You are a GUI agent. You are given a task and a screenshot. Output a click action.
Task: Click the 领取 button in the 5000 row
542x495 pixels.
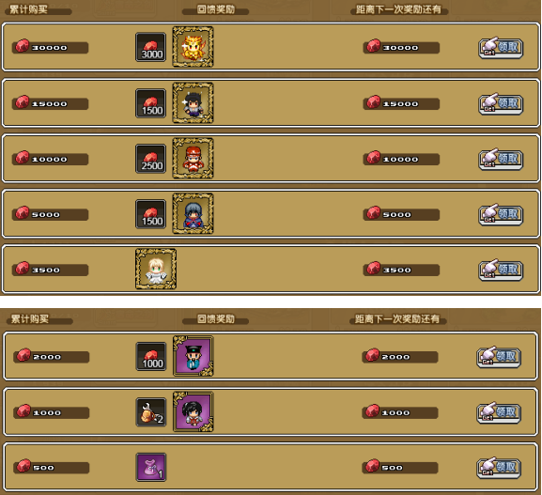[501, 214]
